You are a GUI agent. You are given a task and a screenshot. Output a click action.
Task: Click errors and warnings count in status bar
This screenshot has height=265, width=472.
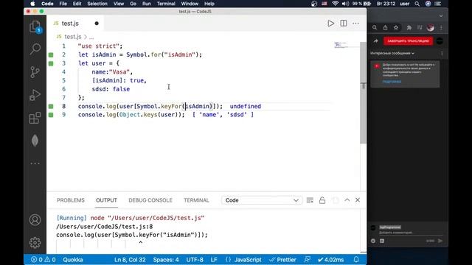(44, 260)
